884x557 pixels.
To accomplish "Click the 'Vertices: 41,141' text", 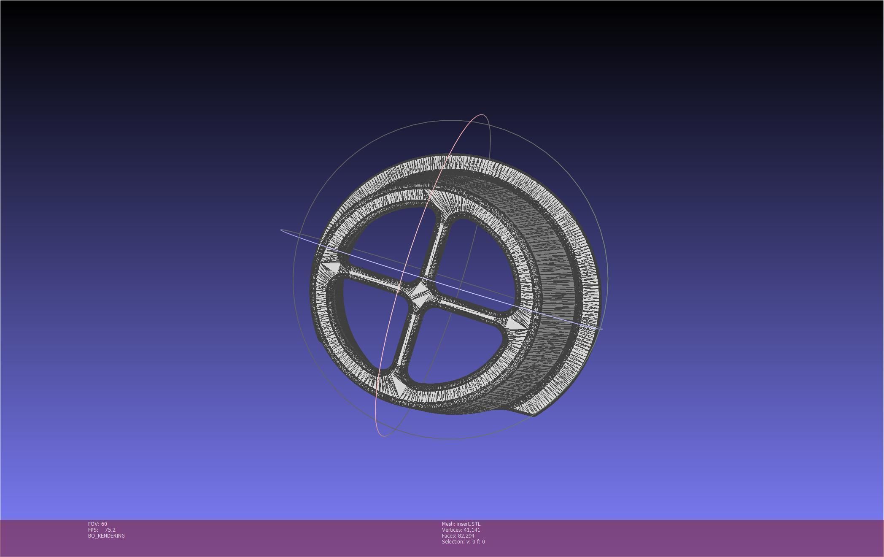I will (x=461, y=530).
